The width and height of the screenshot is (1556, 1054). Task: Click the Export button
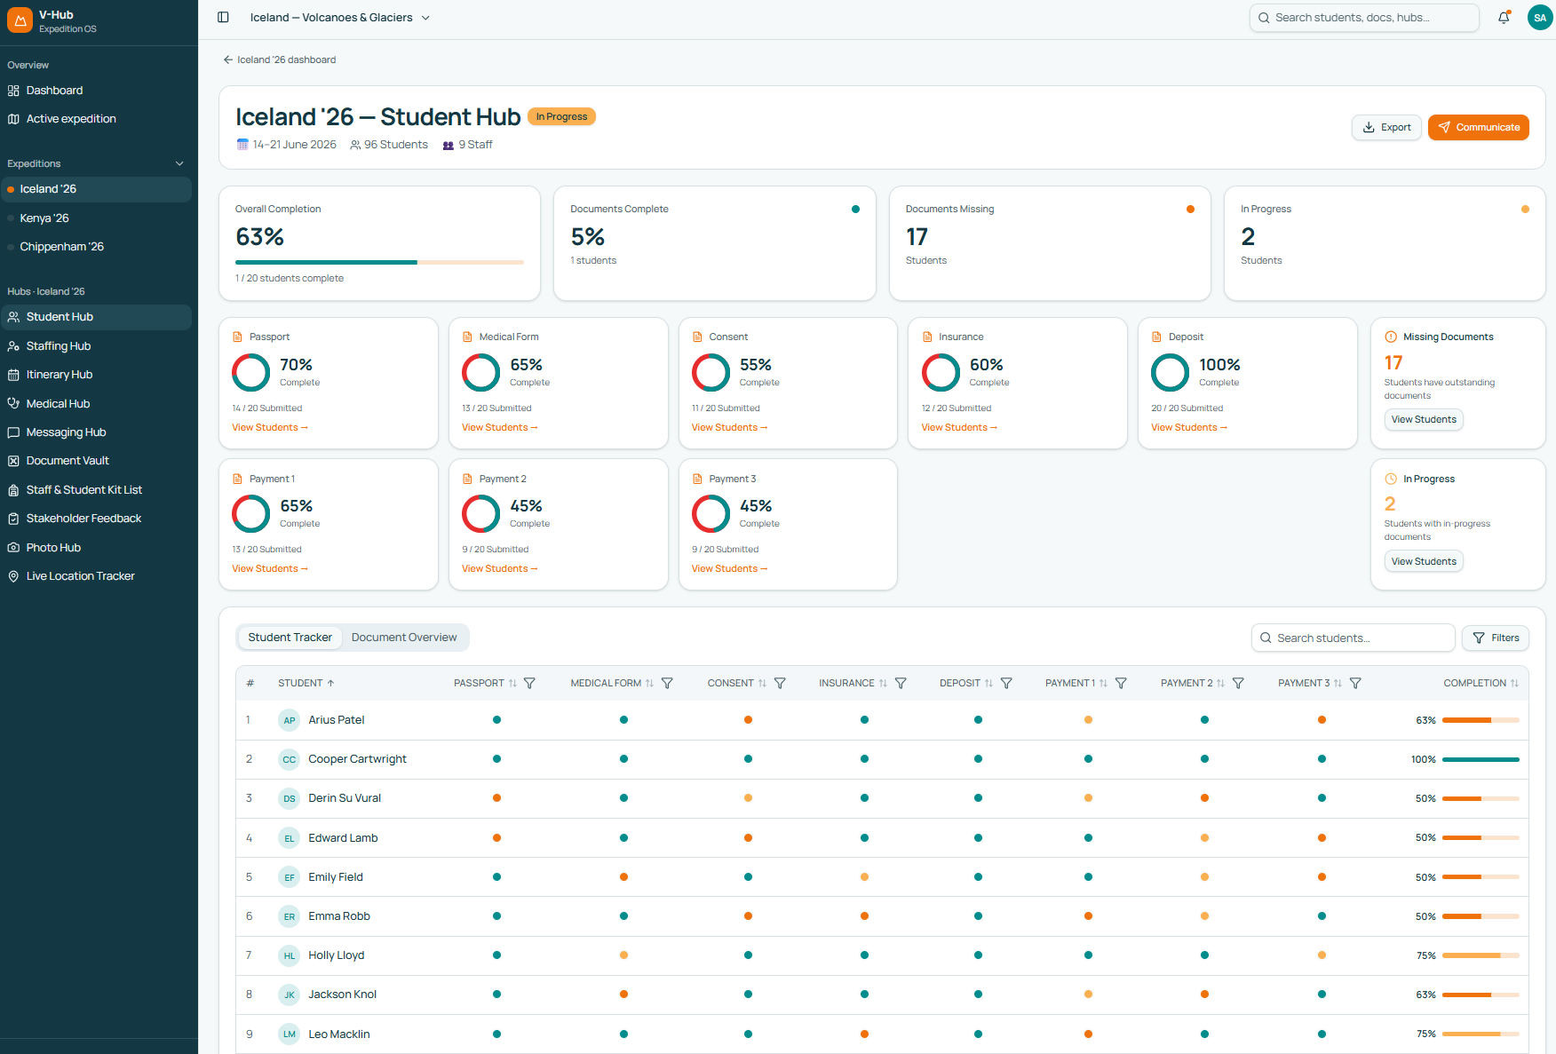tap(1386, 128)
